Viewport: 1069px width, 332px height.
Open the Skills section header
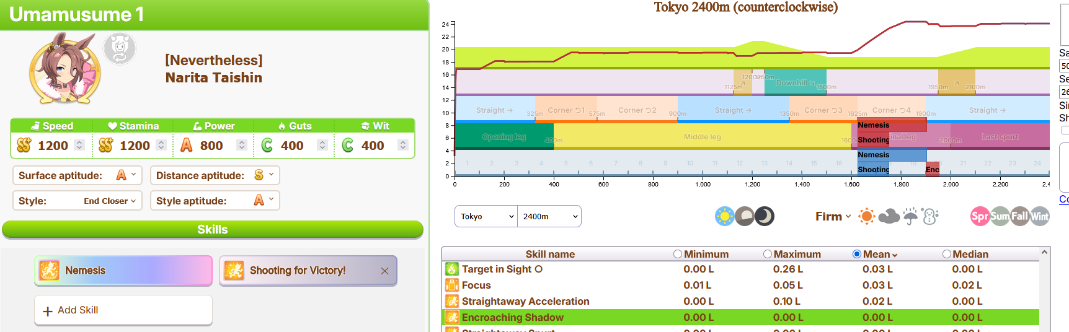coord(213,229)
